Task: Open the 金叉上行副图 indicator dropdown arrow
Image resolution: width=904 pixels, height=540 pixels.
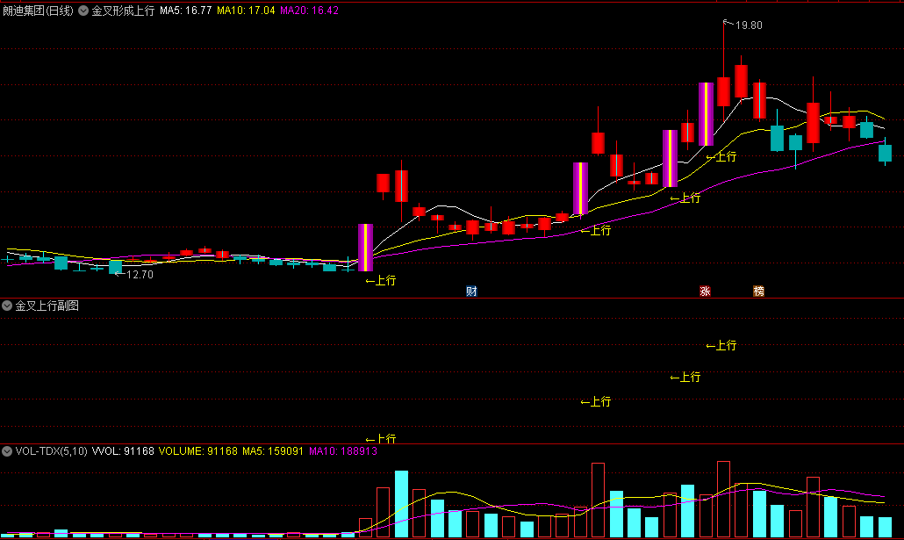Action: [x=7, y=306]
